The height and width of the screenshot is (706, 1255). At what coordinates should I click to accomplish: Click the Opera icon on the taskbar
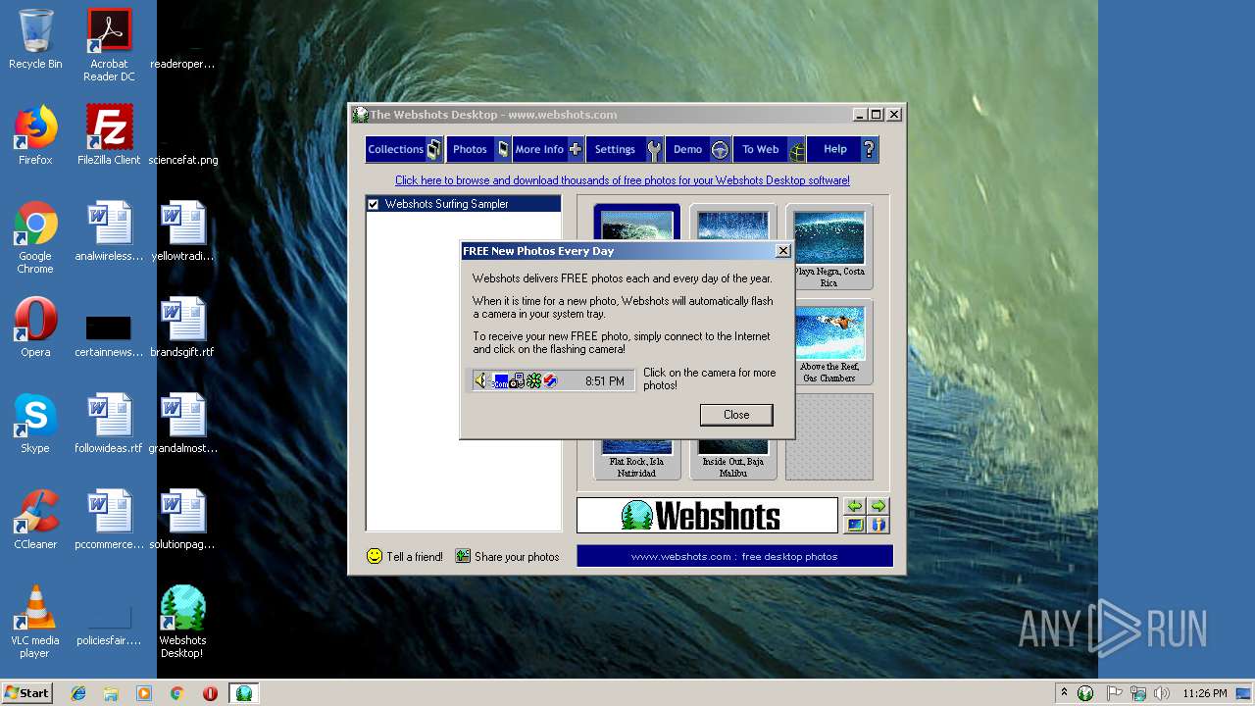210,693
